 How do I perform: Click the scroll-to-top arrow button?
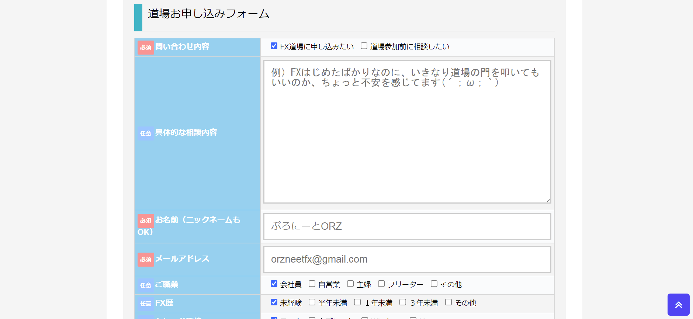pos(678,305)
